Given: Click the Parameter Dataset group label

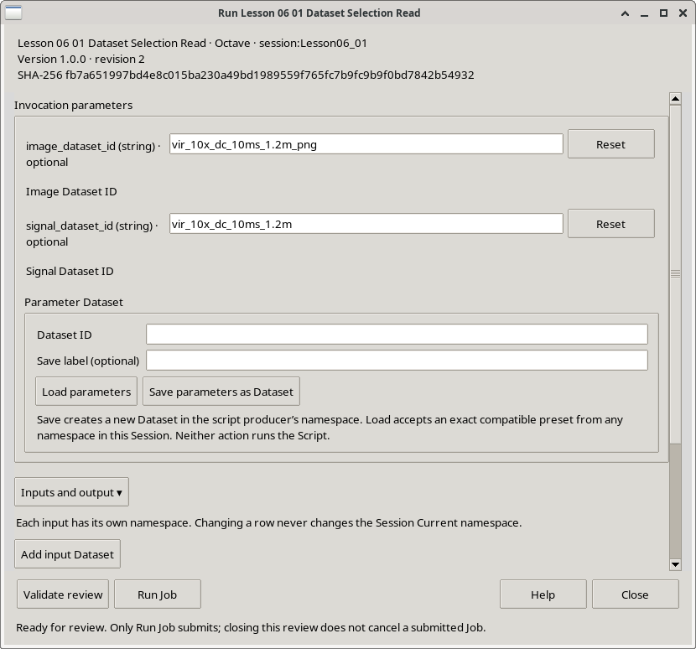Looking at the screenshot, I should point(74,303).
